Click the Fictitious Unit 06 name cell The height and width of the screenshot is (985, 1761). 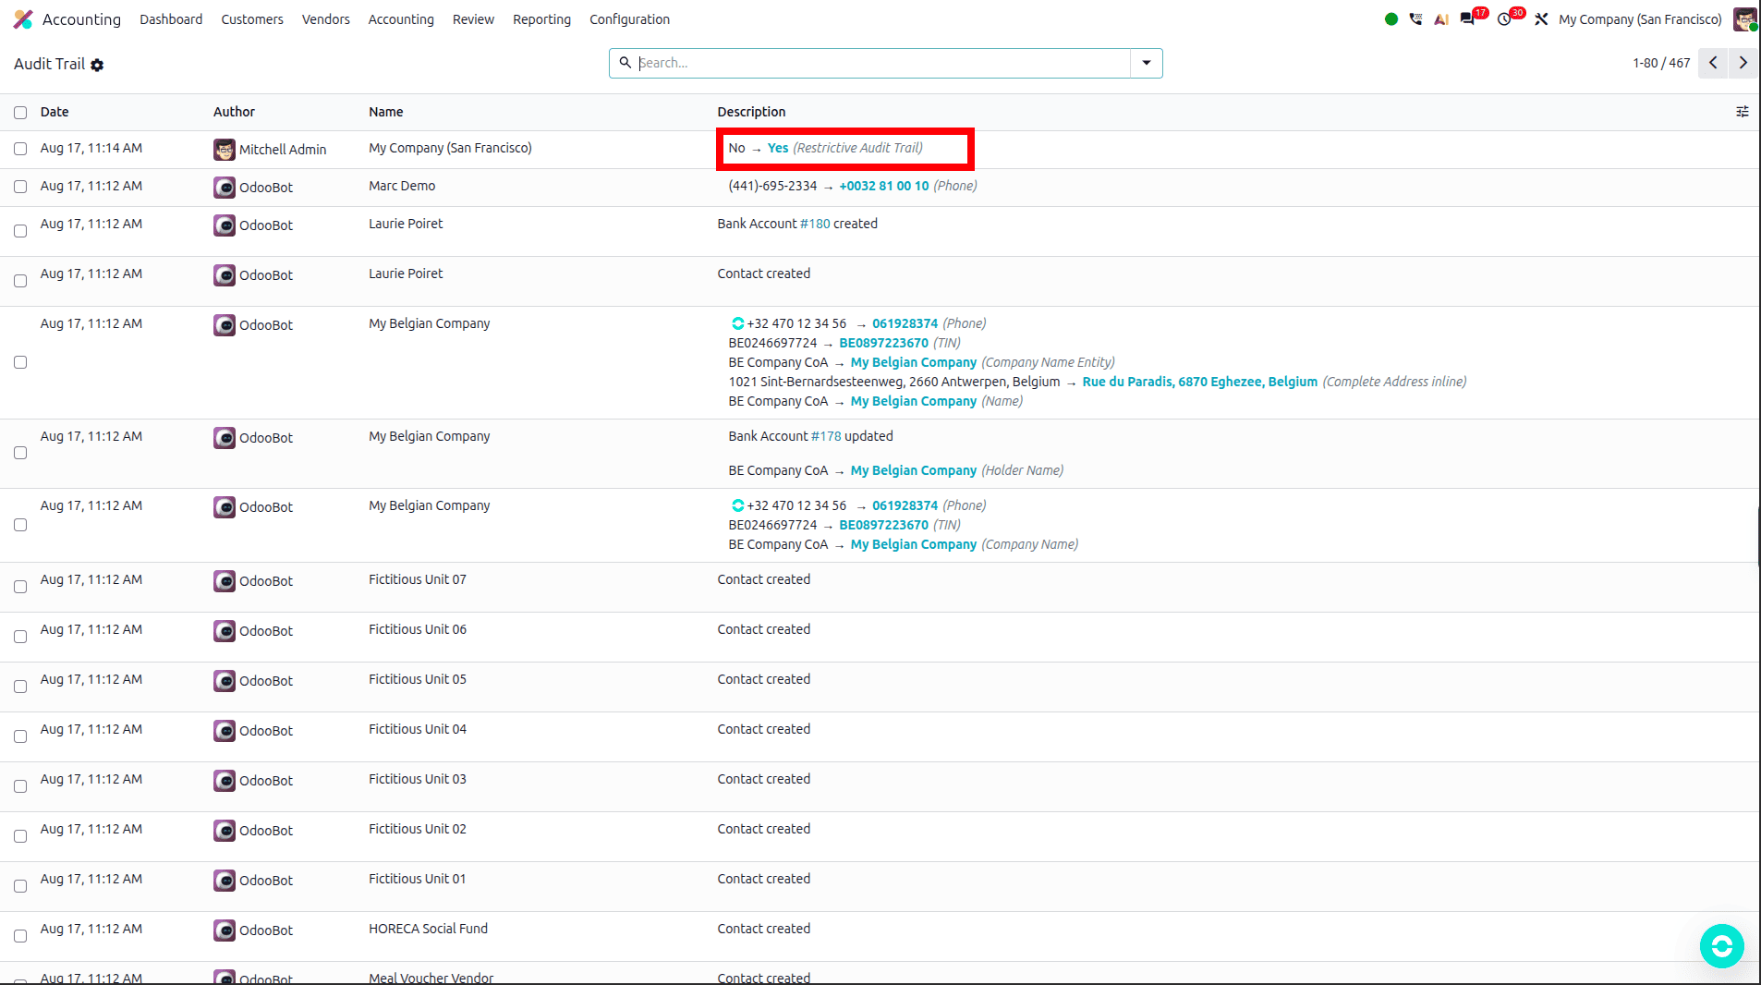[x=418, y=629]
